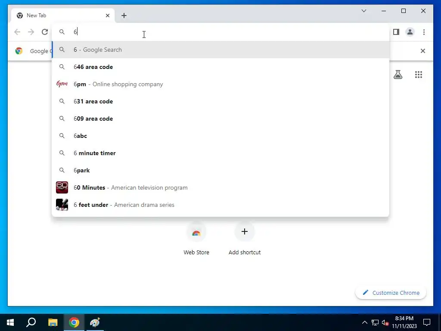Click the omnibox text field
The image size is (441, 331).
220,32
